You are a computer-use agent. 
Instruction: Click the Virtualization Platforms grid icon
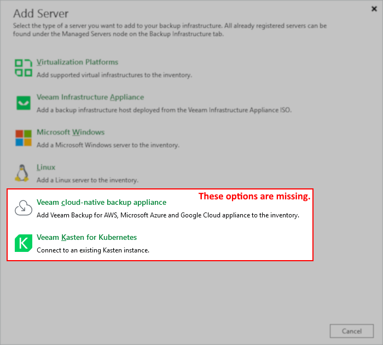pyautogui.click(x=23, y=68)
